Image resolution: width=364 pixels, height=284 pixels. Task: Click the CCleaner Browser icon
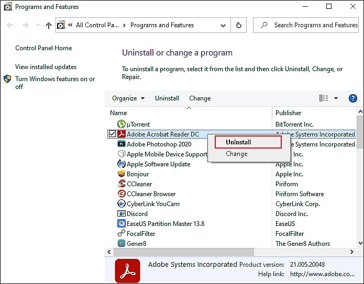pyautogui.click(x=122, y=194)
